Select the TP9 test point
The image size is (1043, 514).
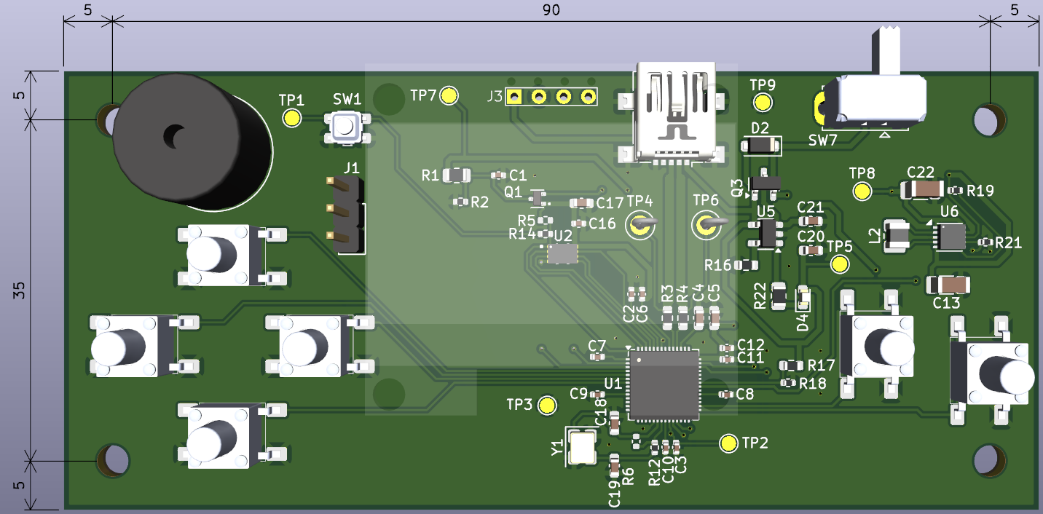[763, 103]
